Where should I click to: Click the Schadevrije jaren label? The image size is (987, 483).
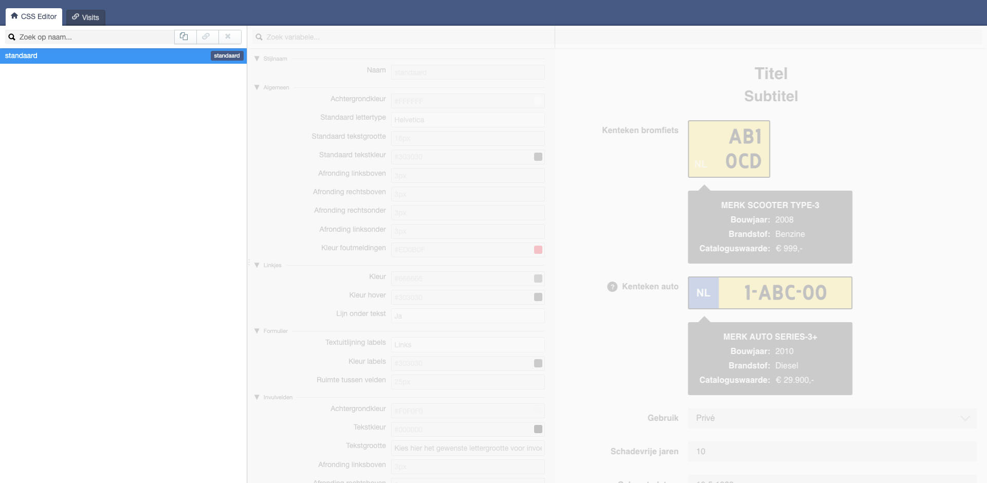tap(645, 452)
